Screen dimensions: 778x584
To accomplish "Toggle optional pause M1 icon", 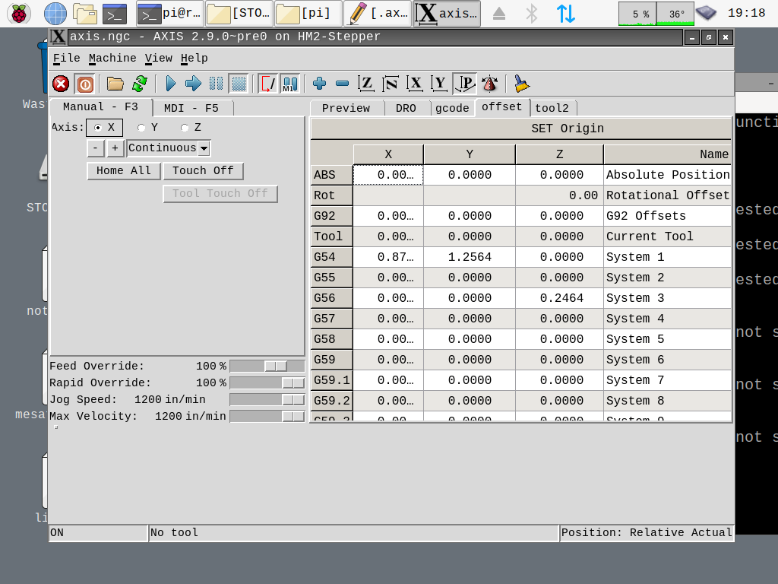I will click(x=289, y=84).
